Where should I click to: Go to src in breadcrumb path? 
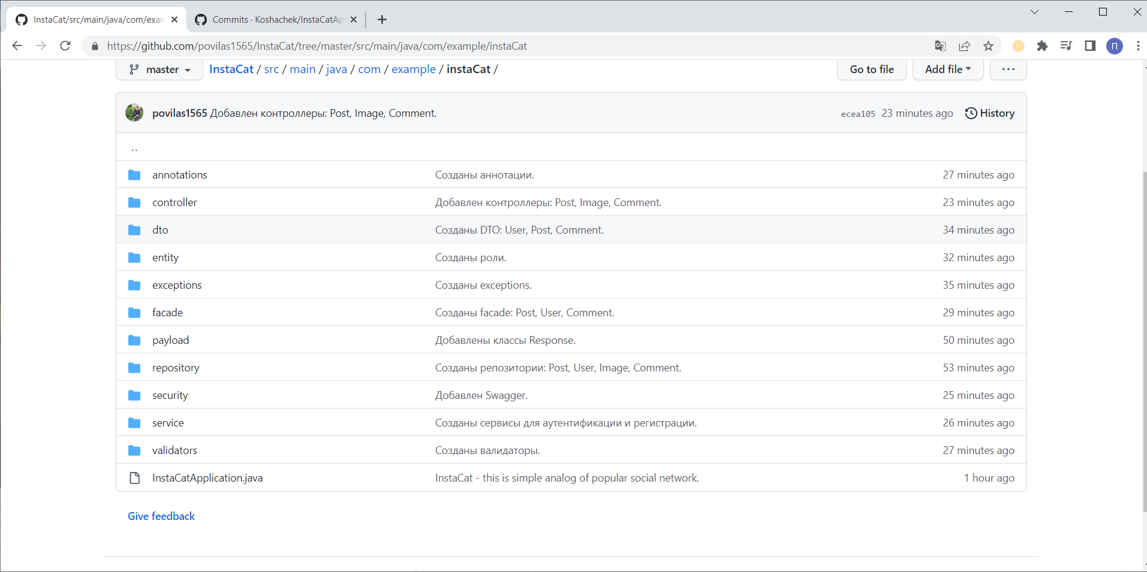[x=272, y=69]
